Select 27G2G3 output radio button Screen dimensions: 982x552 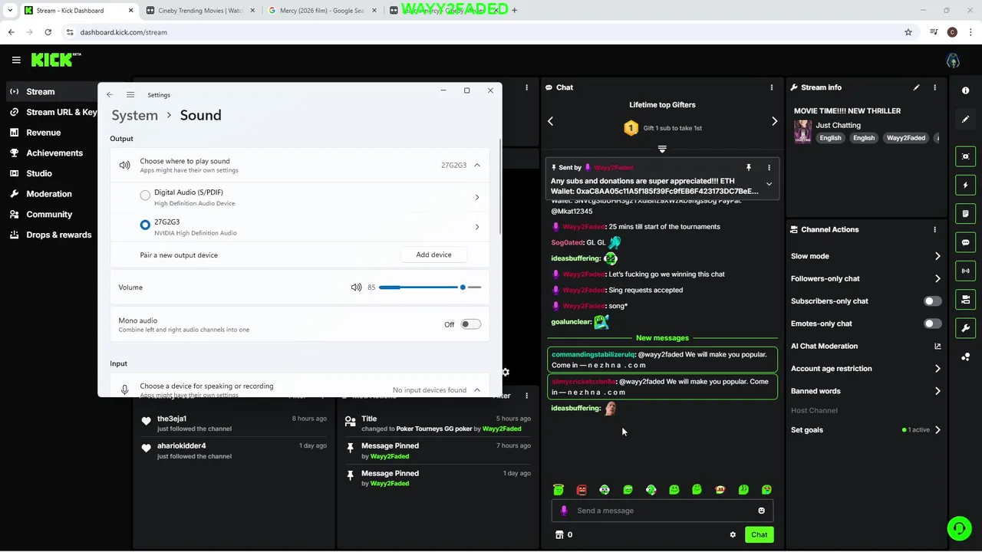click(x=145, y=225)
